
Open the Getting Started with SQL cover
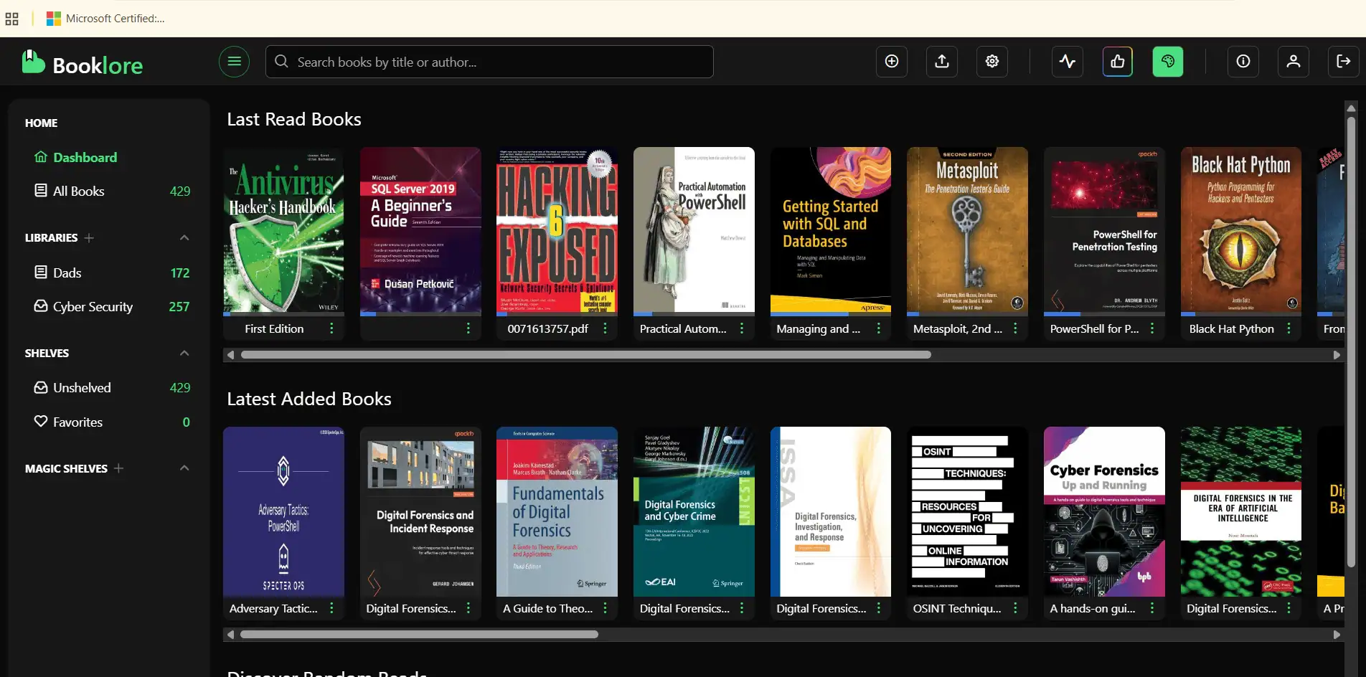[x=831, y=231]
